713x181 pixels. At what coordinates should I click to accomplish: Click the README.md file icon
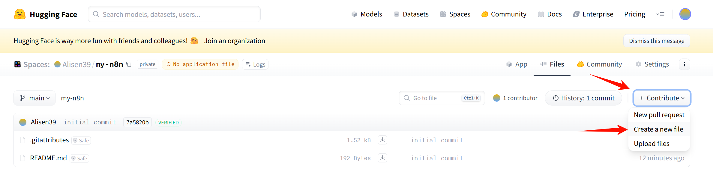click(23, 158)
